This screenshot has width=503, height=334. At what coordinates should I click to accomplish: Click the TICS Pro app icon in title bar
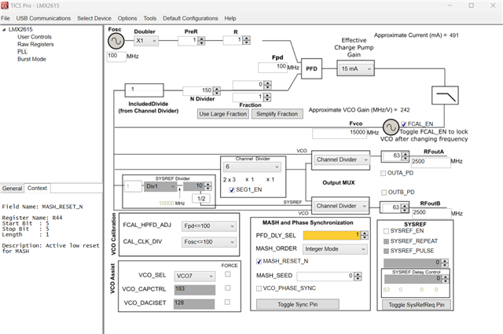click(5, 6)
